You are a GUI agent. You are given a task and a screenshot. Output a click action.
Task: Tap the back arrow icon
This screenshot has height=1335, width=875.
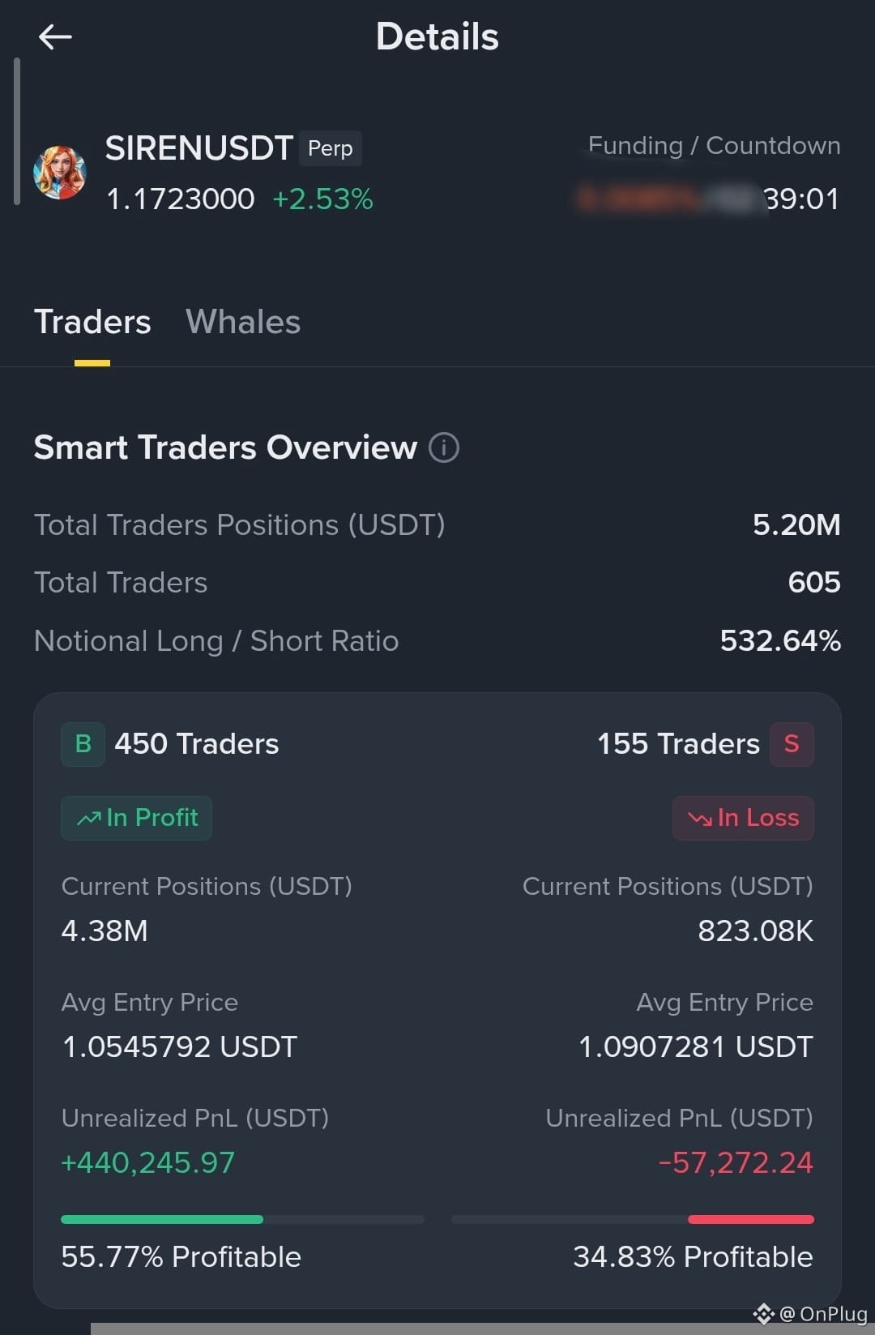pyautogui.click(x=55, y=36)
